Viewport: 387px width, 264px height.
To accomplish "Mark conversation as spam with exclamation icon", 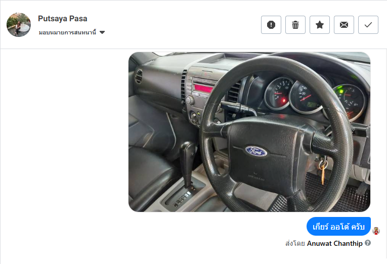I will click(271, 25).
